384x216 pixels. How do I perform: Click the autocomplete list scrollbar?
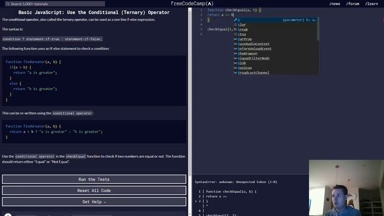tap(318, 29)
